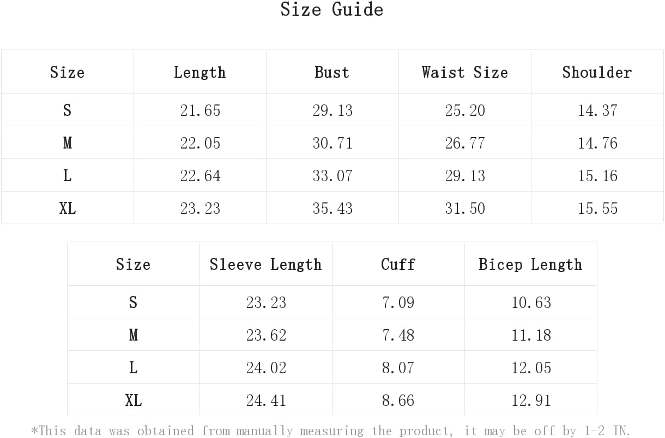Click the 15.16 shoulder value
Viewport: 665px width, 438px height.
click(597, 176)
